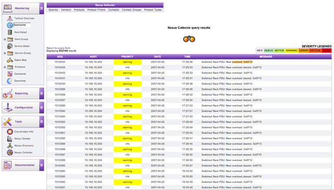Image resolution: width=334 pixels, height=190 pixels.
Task: Click the DEBUG severity legend swatch
Action: (x=268, y=50)
